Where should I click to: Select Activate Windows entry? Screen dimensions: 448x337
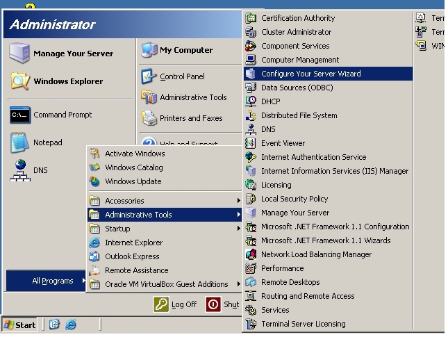click(x=165, y=154)
